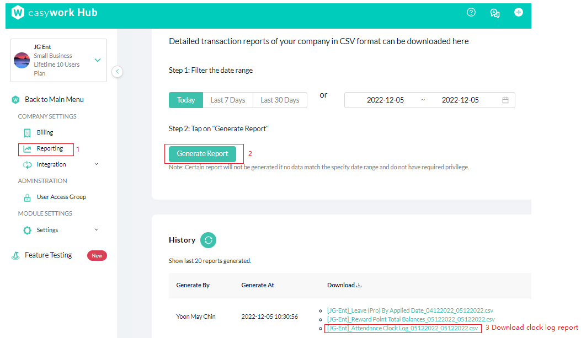This screenshot has width=581, height=338.
Task: Click the Yoon May Chin cell
Action: [x=196, y=316]
